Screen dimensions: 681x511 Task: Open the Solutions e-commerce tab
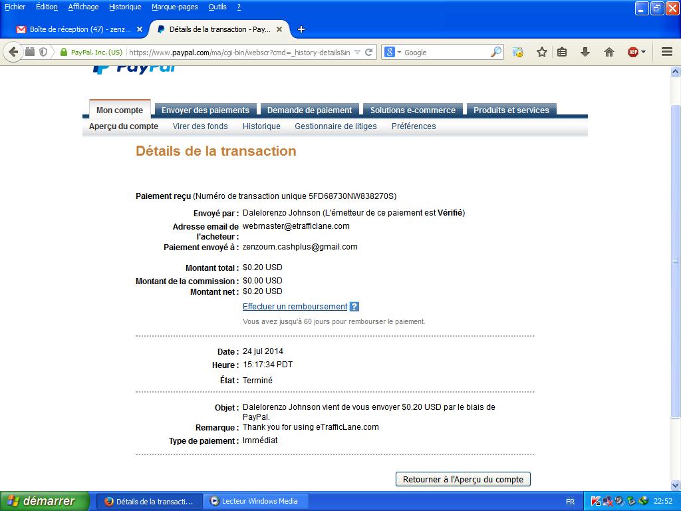pos(413,110)
